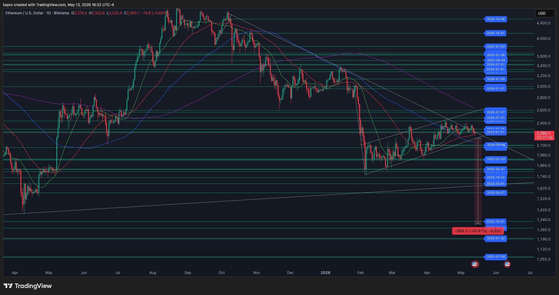Click the Sep label on time axis
This screenshot has height=295, width=559.
188,273
